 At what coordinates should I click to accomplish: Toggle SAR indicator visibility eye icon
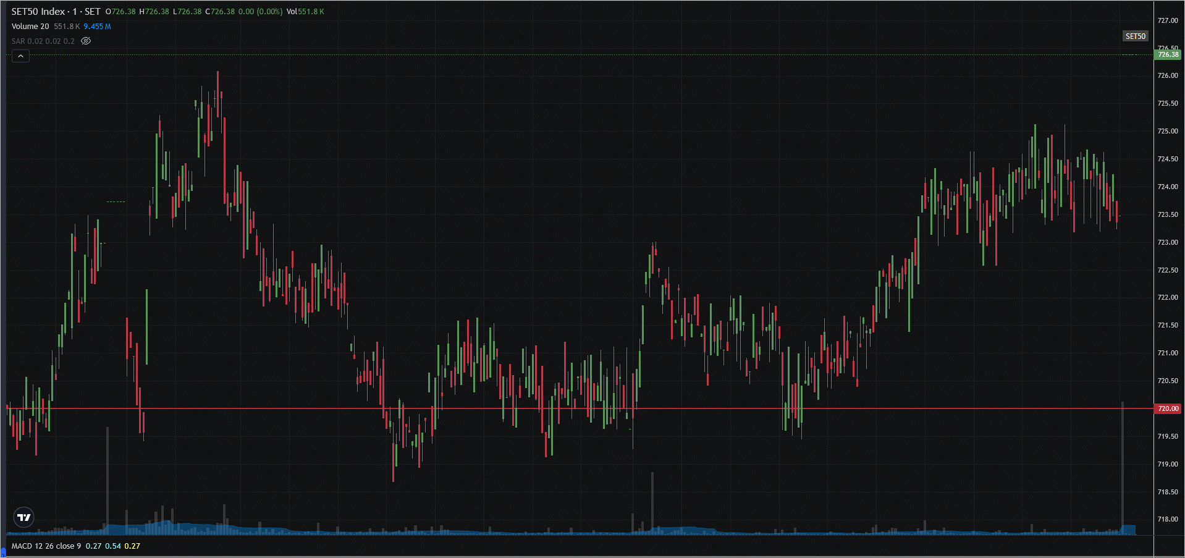coord(86,41)
